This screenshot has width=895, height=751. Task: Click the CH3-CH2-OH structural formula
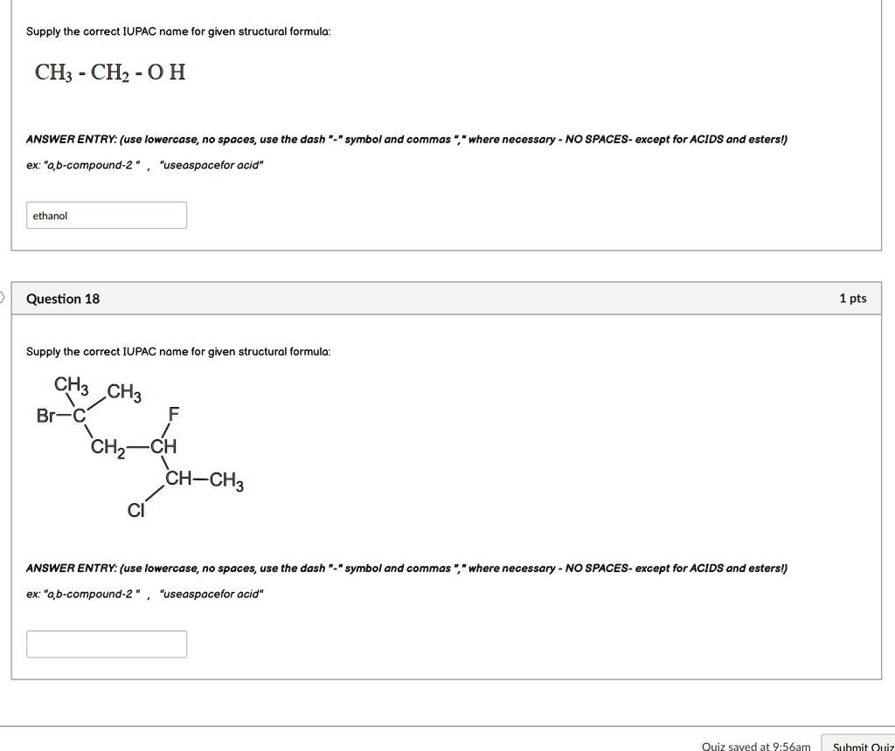click(x=109, y=73)
